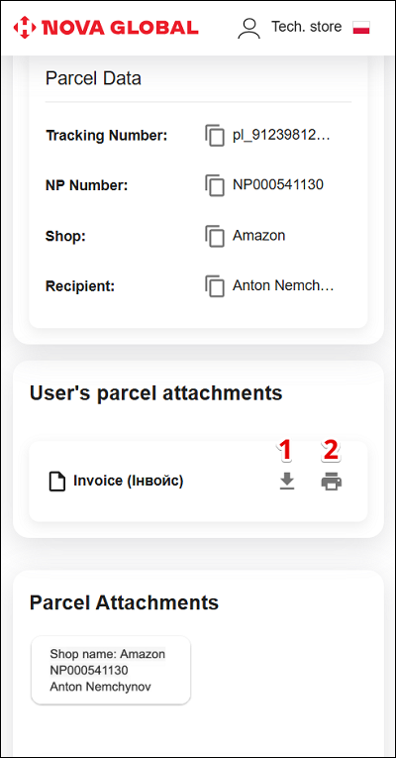
Task: Open the user profile icon
Action: (x=249, y=28)
